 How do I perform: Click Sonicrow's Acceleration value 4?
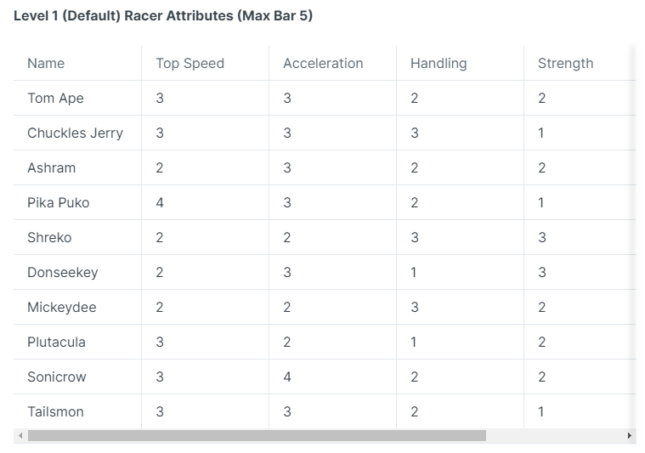pyautogui.click(x=287, y=377)
